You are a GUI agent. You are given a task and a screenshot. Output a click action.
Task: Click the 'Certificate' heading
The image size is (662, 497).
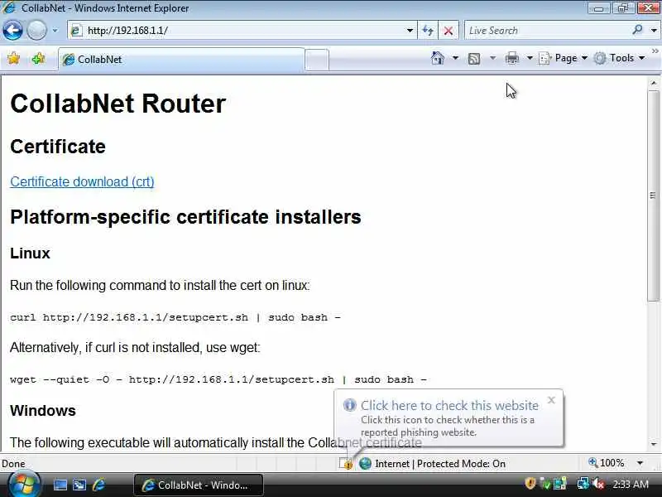(58, 147)
